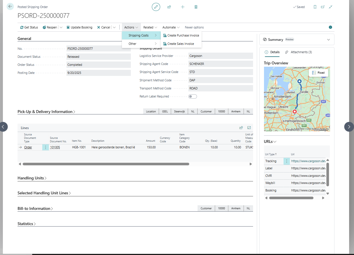
Task: Click the bookmark icon
Action: tap(315, 7)
